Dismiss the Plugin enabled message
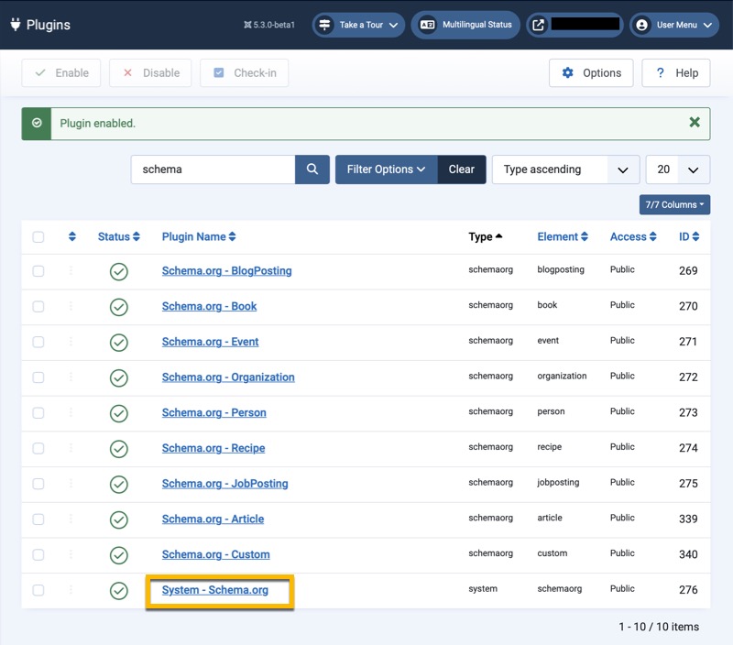 click(694, 123)
